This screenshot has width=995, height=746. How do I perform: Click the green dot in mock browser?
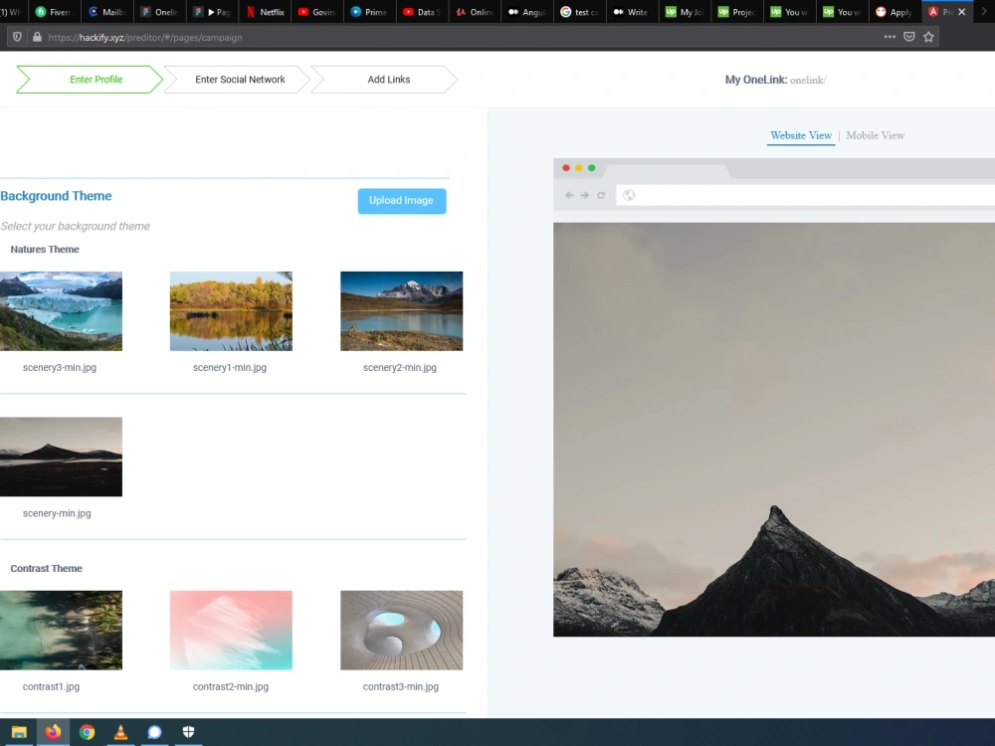(591, 168)
